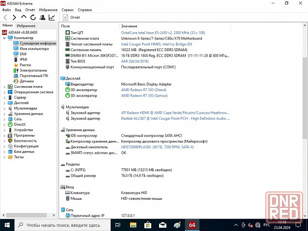Click the Конфигурация icon in the tree
This screenshot has height=231, width=308.
(10, 146)
